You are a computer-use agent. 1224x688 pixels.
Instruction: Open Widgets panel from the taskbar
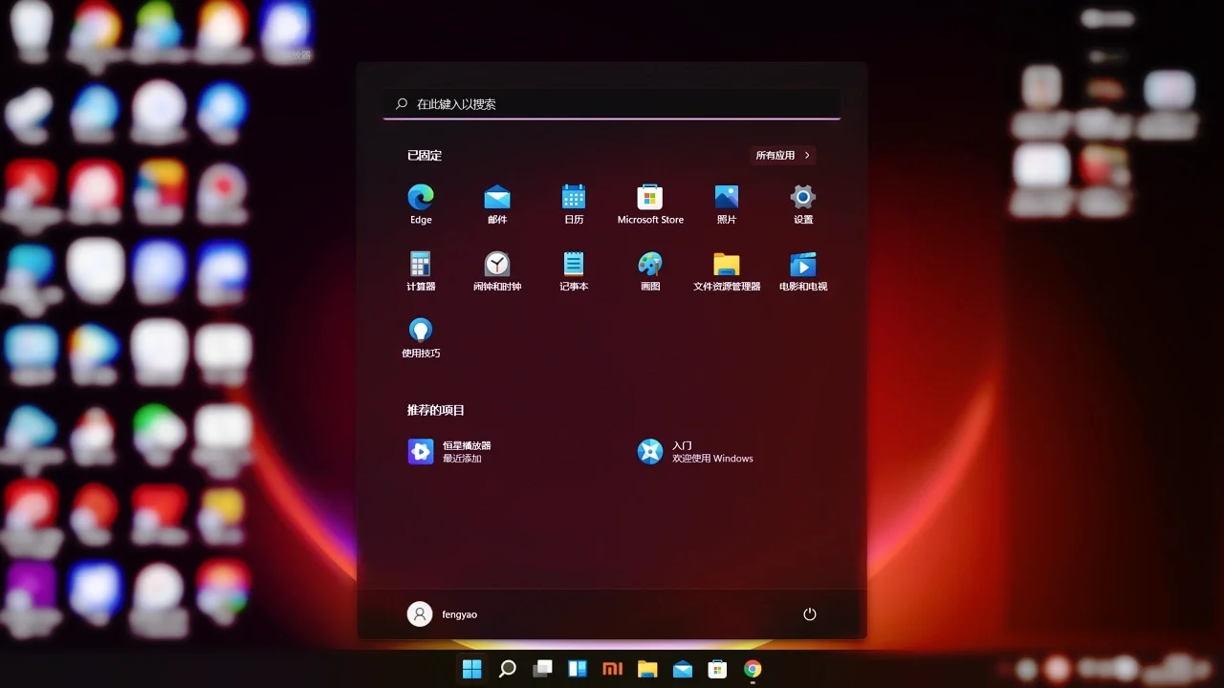click(578, 669)
